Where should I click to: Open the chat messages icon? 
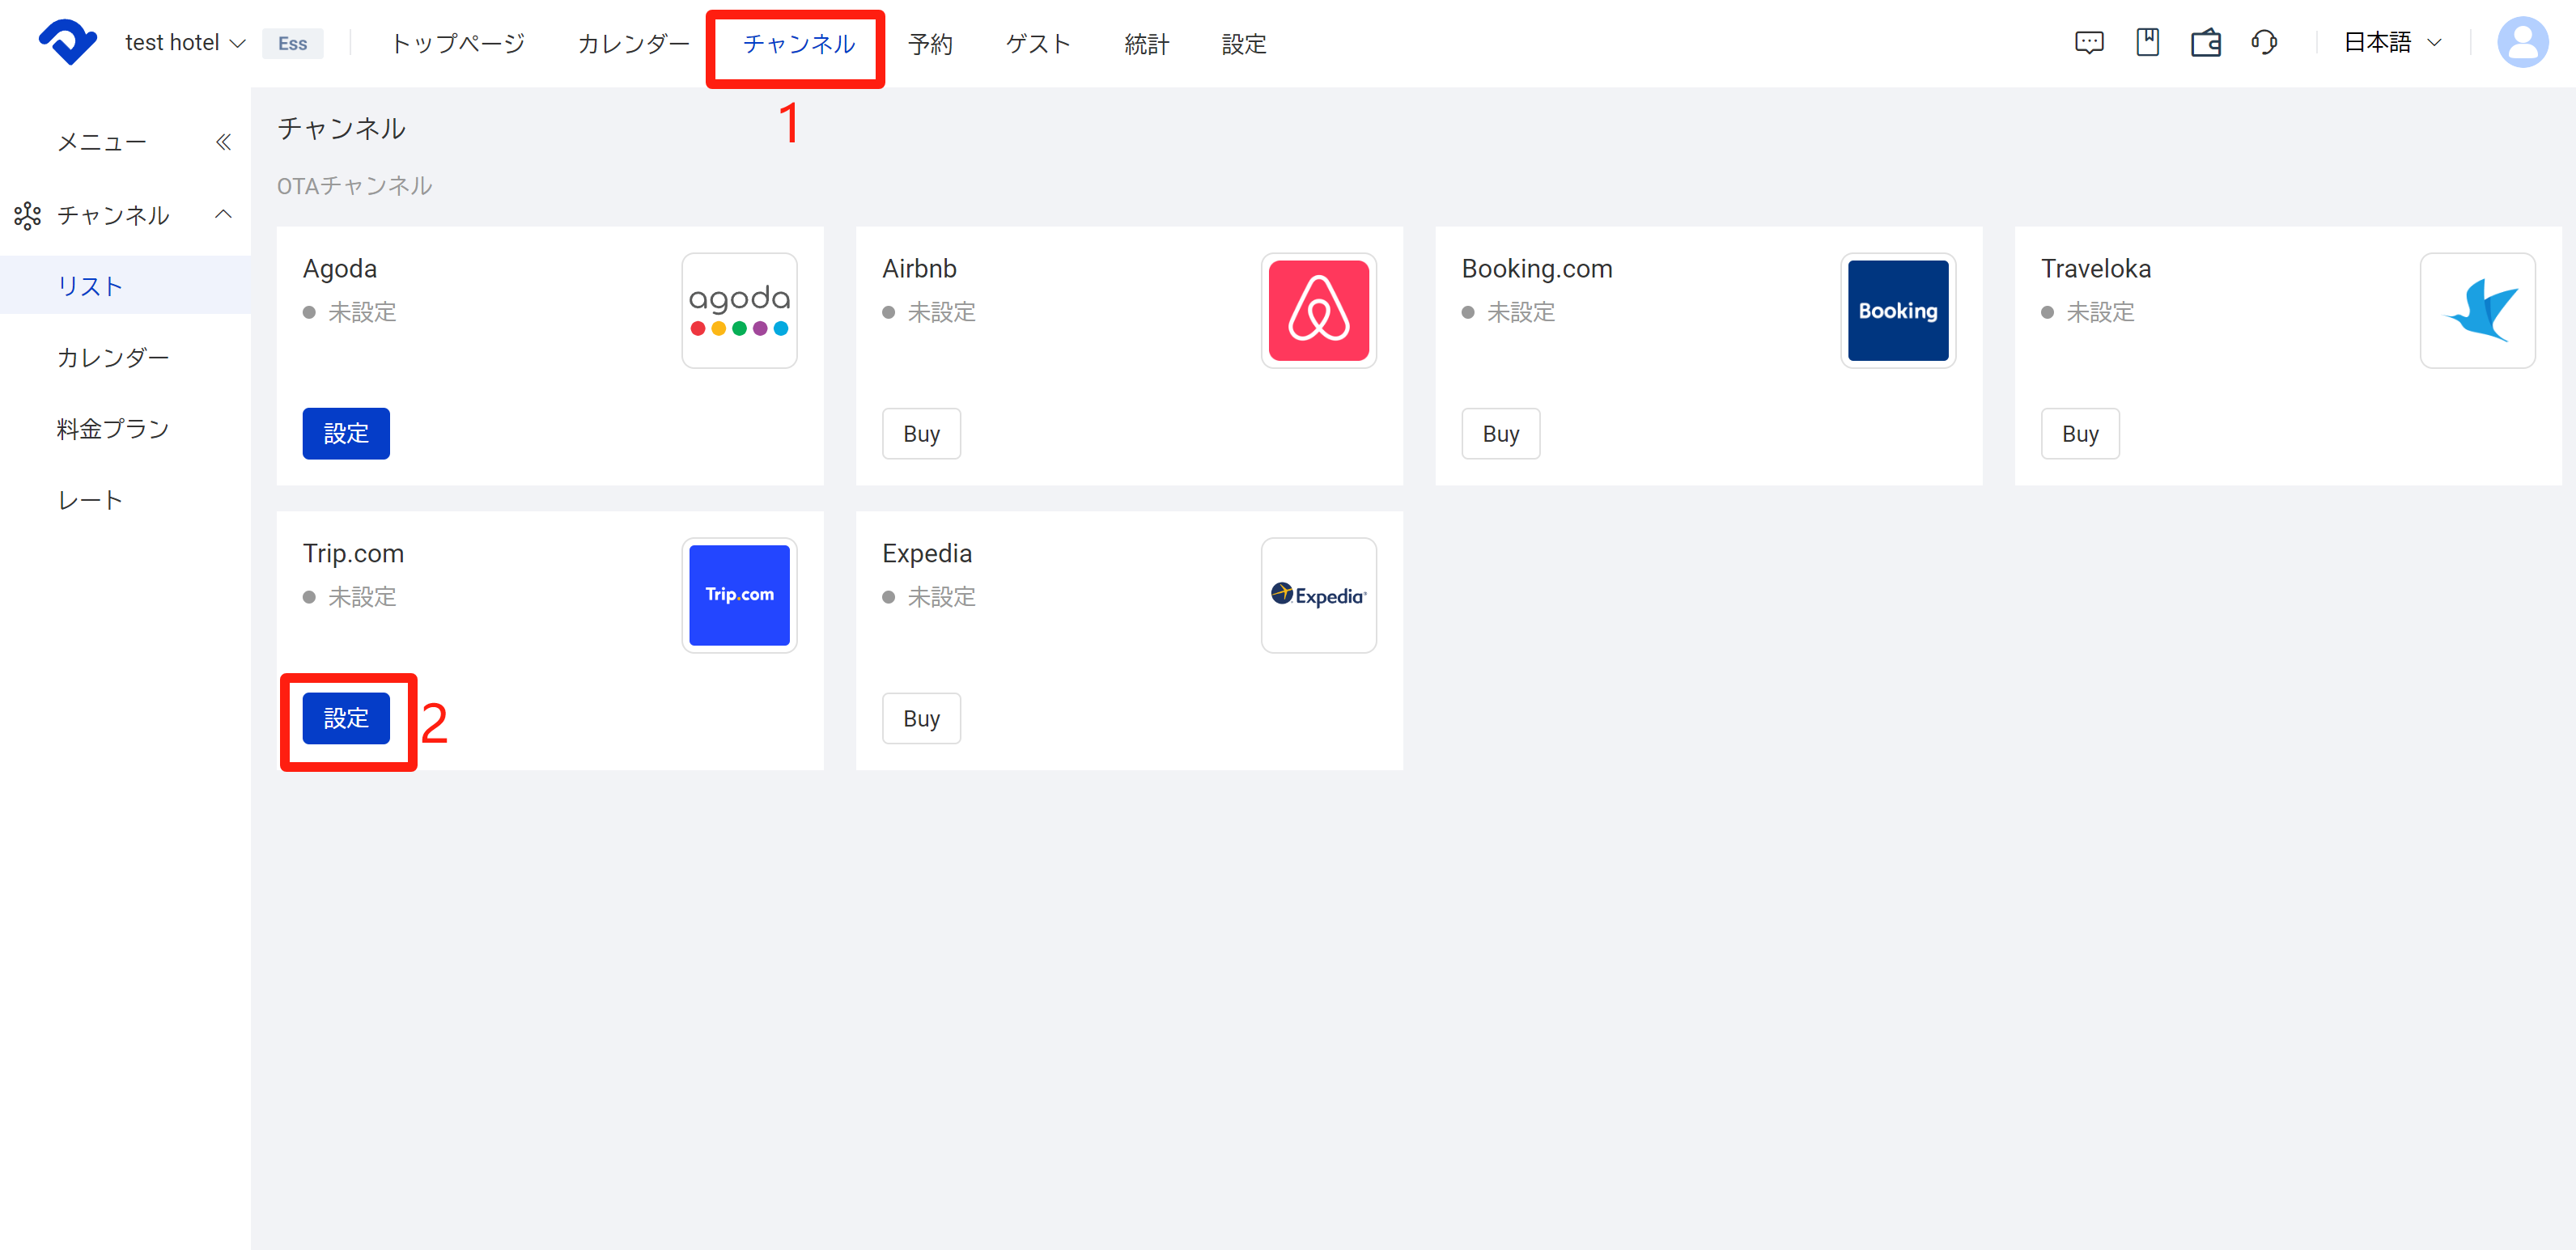[2089, 42]
